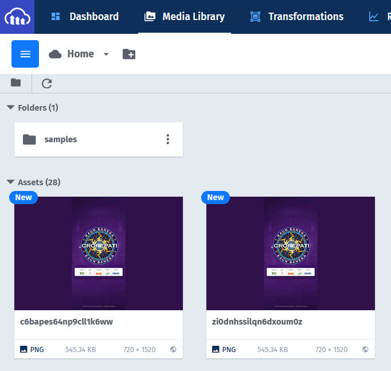This screenshot has width=391, height=371.
Task: Refresh the asset list
Action: click(46, 84)
